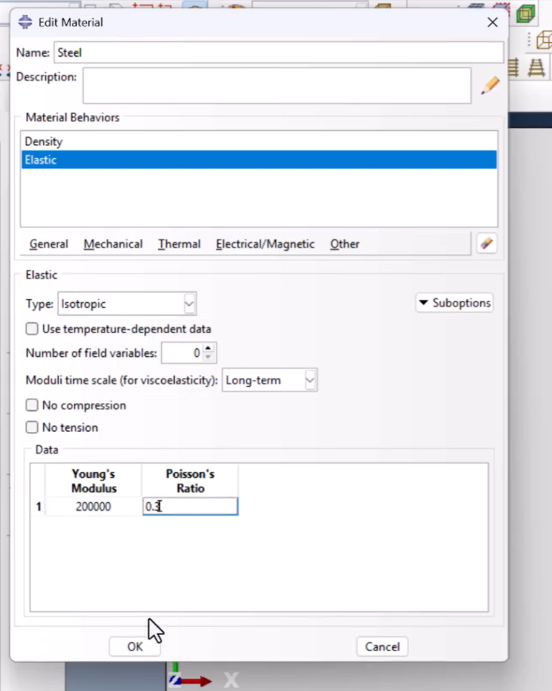This screenshot has height=691, width=552.
Task: Open the Thermal menu
Action: [179, 244]
